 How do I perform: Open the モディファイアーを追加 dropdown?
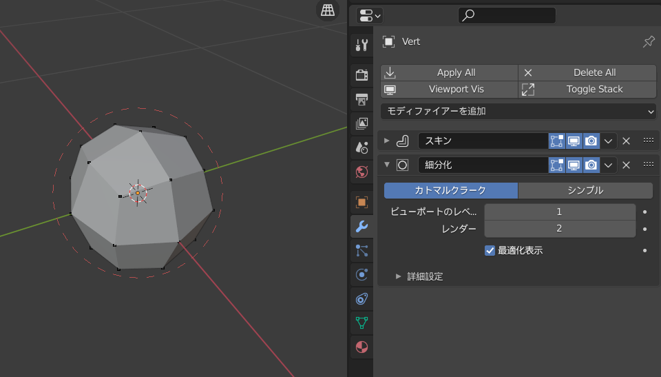pos(518,112)
